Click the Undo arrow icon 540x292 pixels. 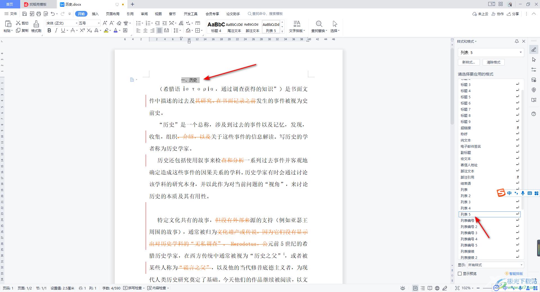point(53,14)
